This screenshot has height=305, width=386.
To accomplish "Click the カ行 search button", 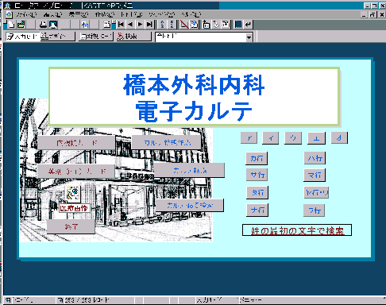I will (x=257, y=158).
